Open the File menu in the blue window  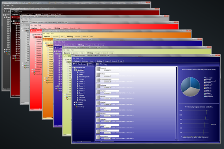point(74,58)
